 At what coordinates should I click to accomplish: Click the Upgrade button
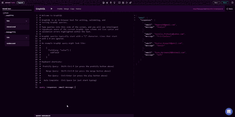coord(21,3)
